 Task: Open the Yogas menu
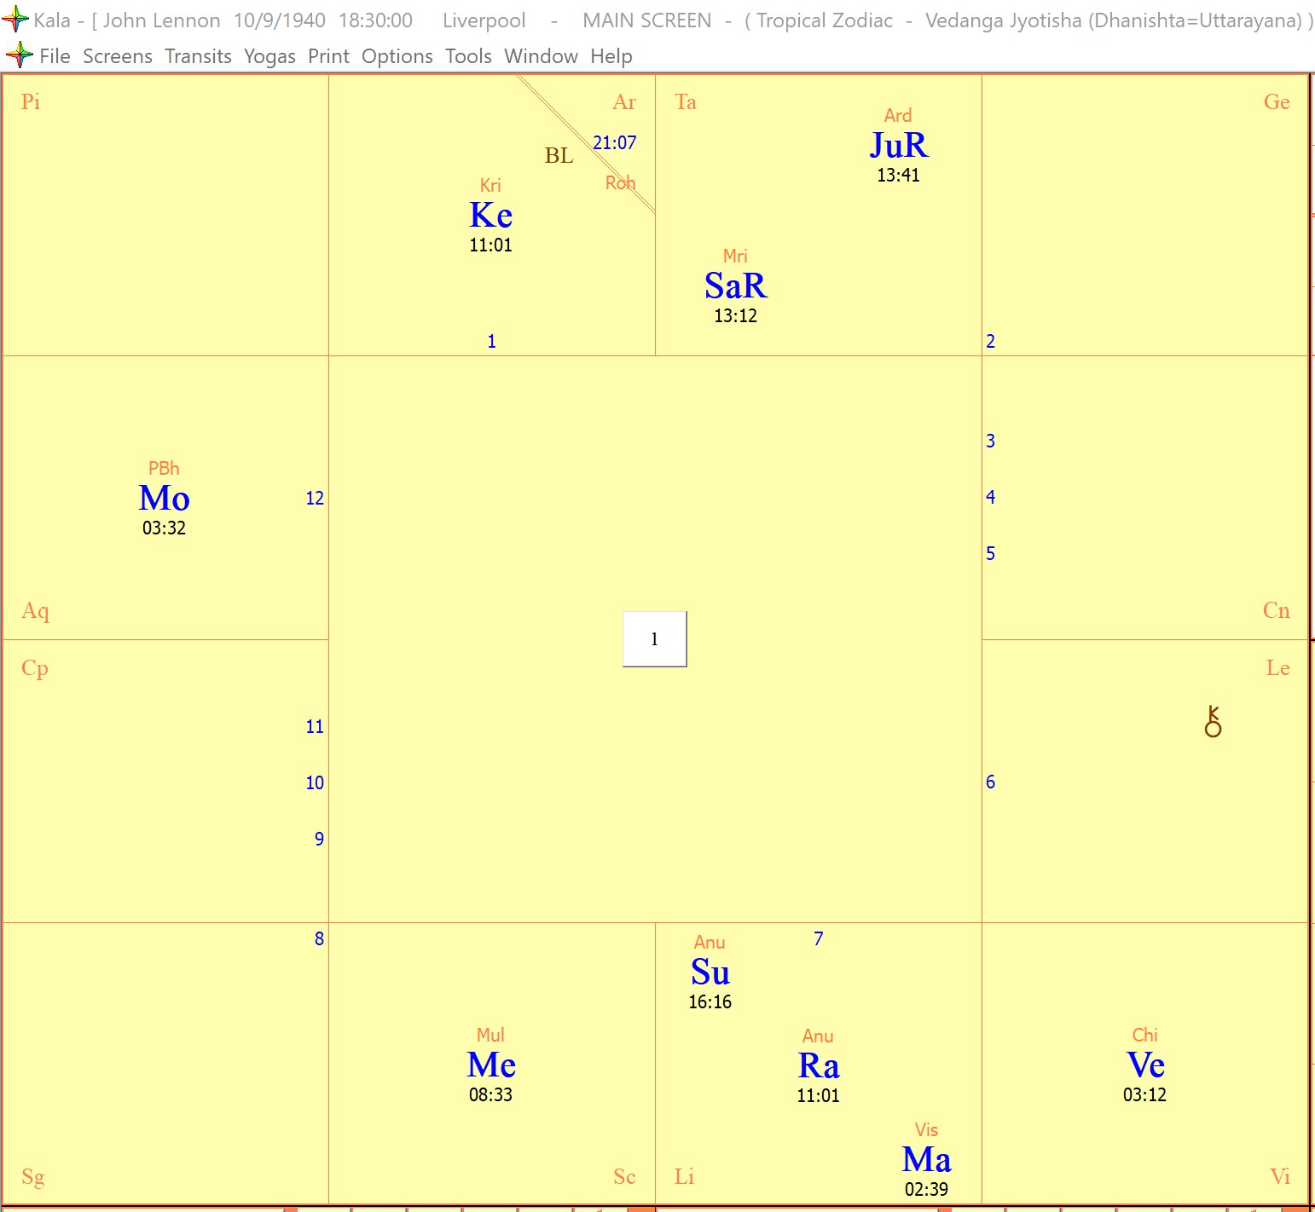pos(269,56)
